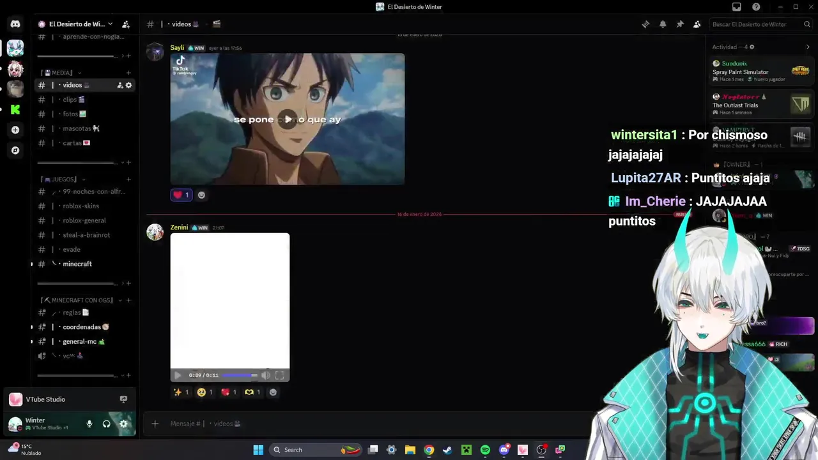Toggle fullscreen on Zenini's video

click(x=279, y=376)
